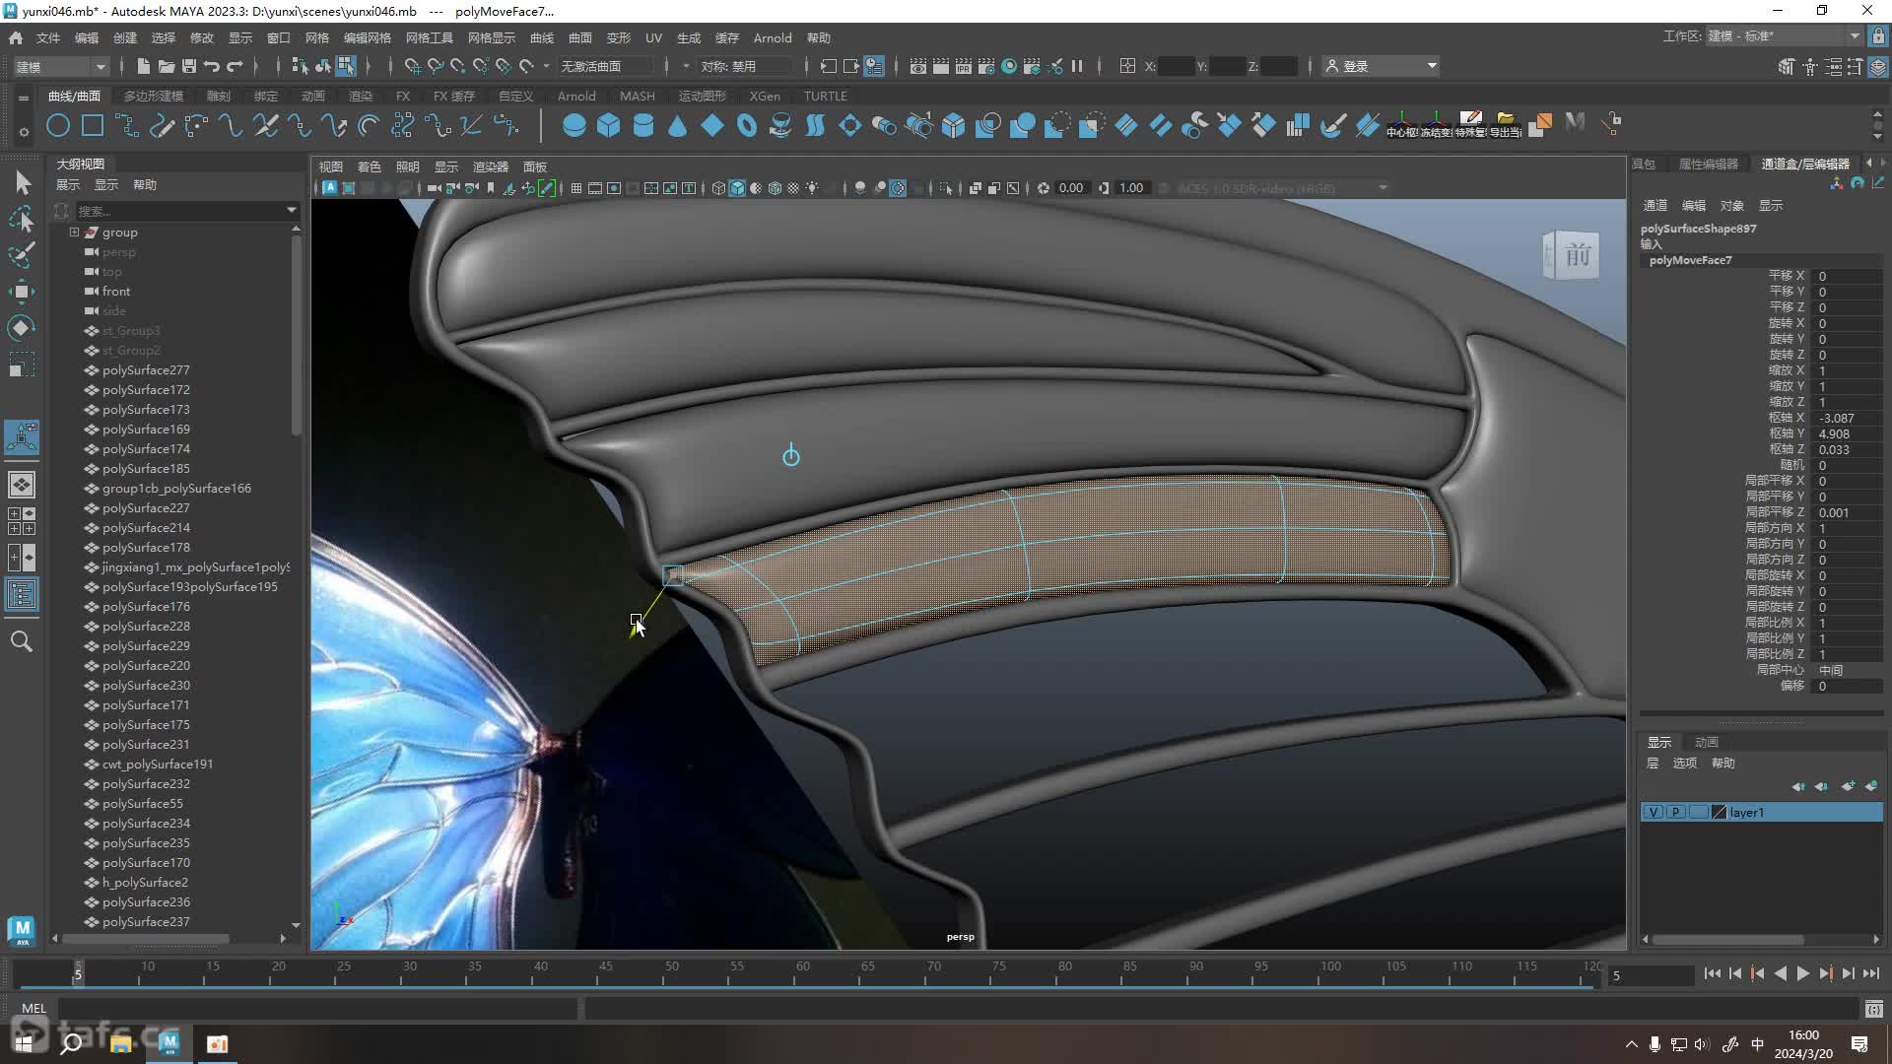Create a NURBS sphere from shelf

[x=574, y=125]
